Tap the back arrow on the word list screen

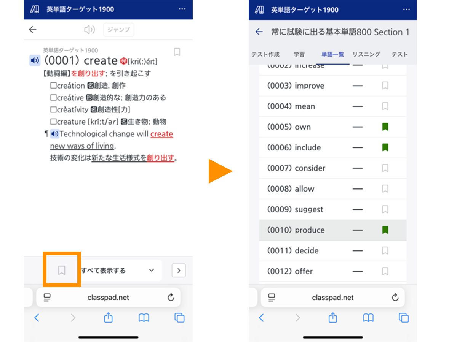259,32
